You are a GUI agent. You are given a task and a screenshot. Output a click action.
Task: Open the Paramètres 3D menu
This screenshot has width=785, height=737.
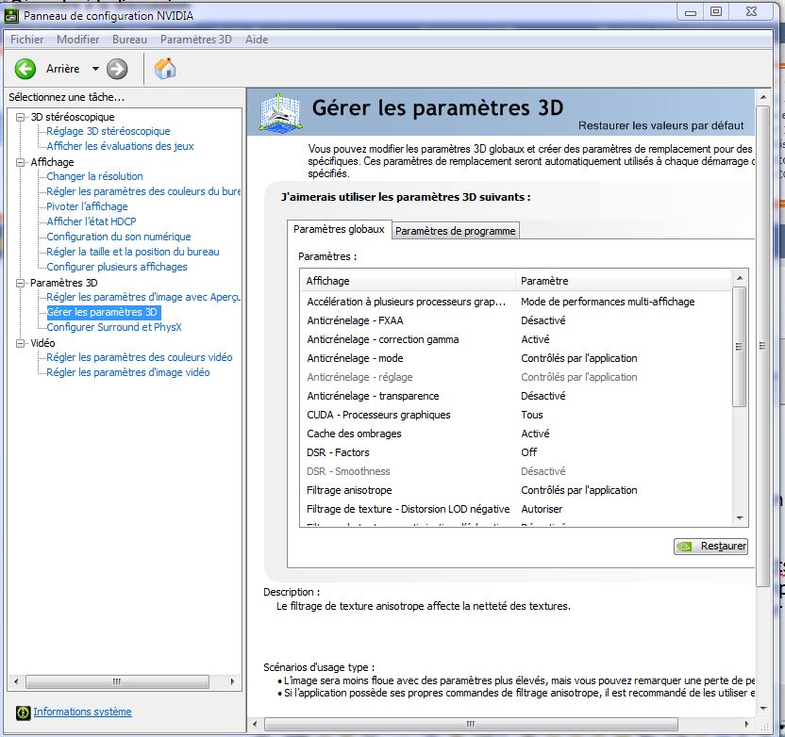click(195, 40)
